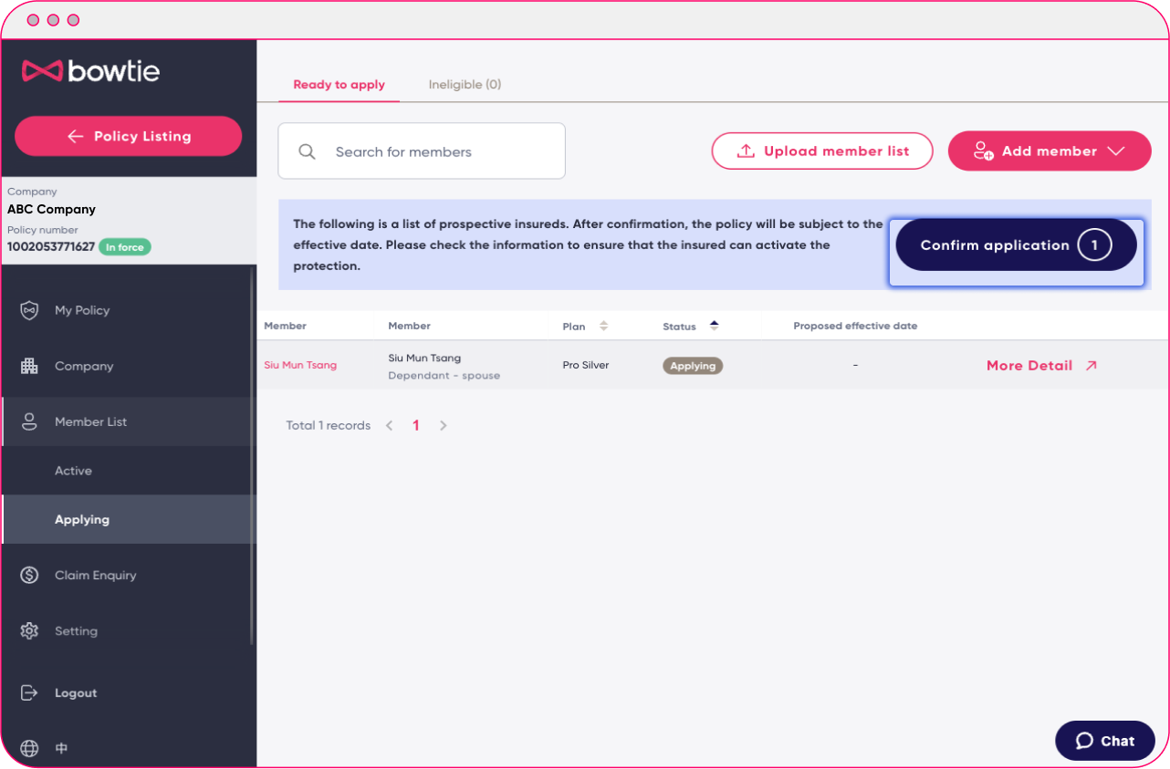Image resolution: width=1170 pixels, height=769 pixels.
Task: Open the Active members submenu
Action: [x=128, y=471]
